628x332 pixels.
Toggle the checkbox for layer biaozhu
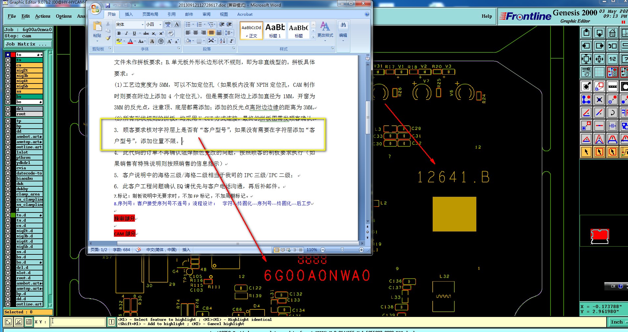pos(8,178)
